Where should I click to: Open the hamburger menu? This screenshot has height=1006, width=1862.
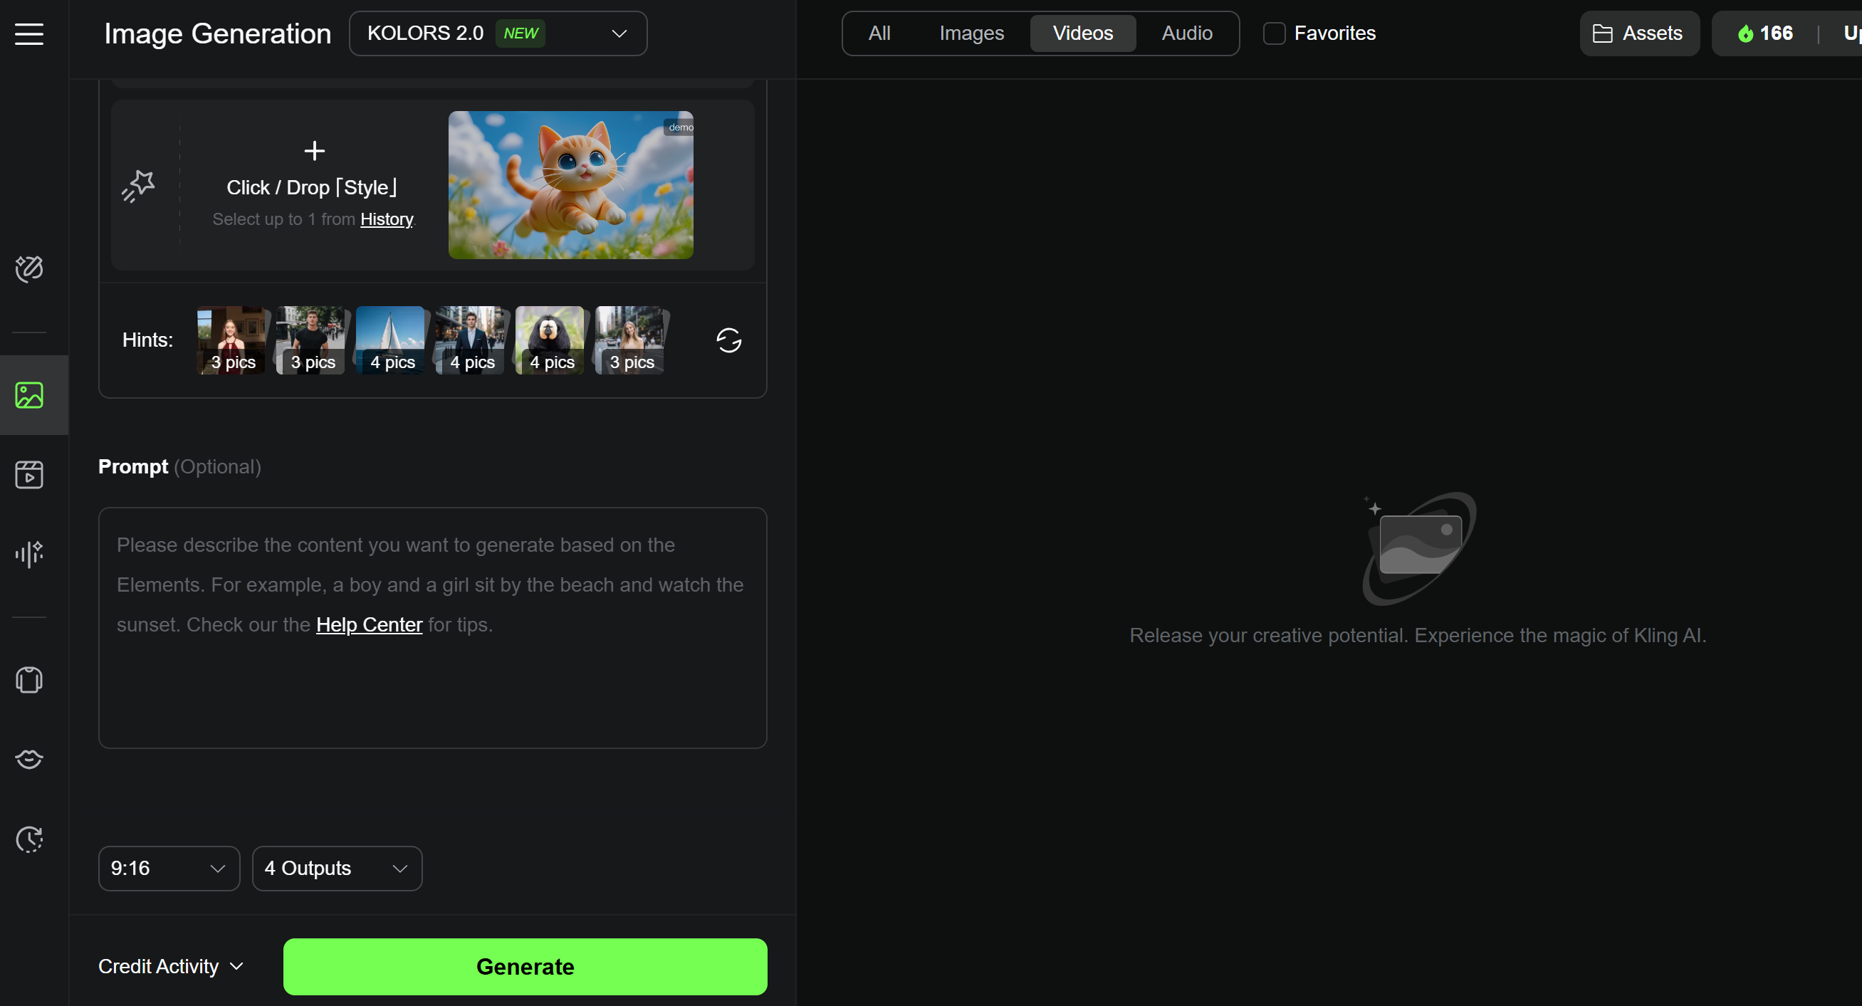click(x=29, y=33)
